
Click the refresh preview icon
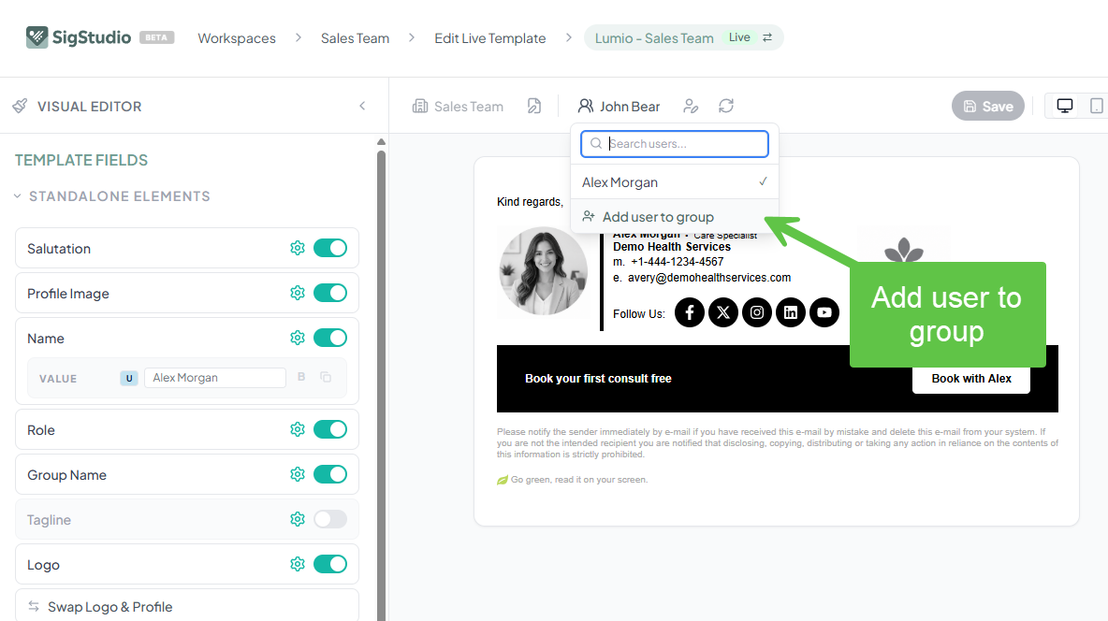[725, 106]
